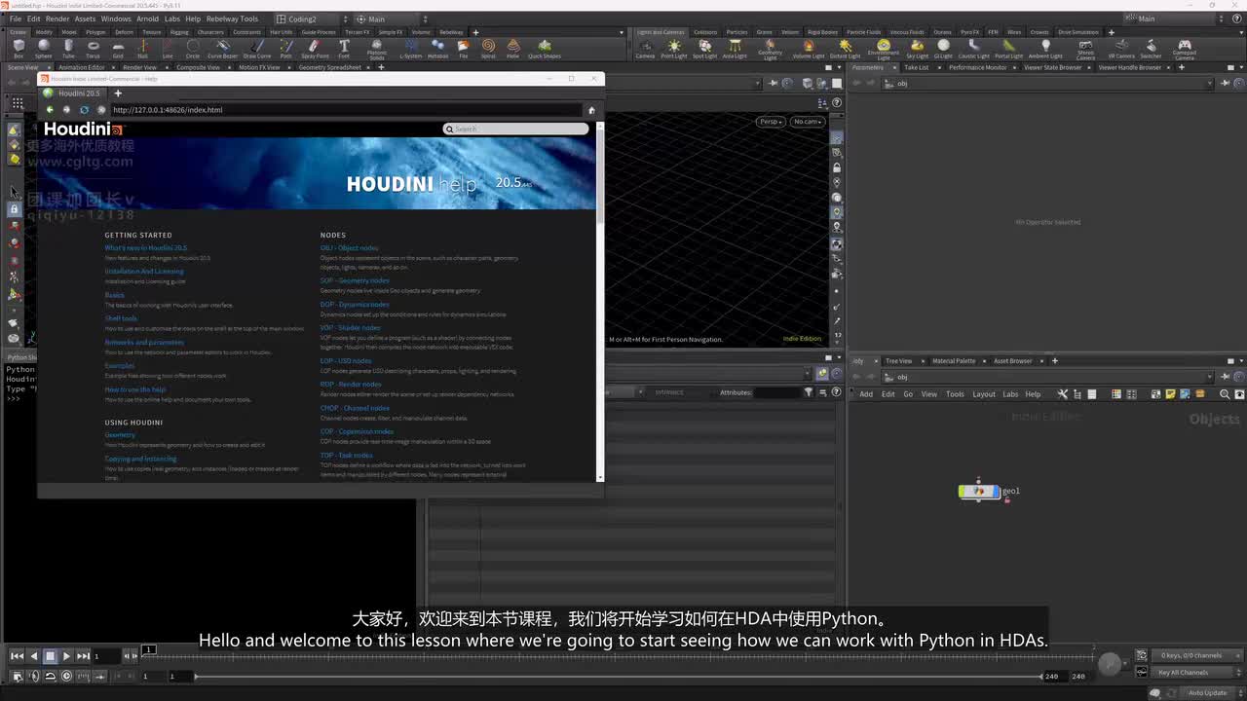The image size is (1247, 701).
Task: Go back in the help browser
Action: (50, 110)
